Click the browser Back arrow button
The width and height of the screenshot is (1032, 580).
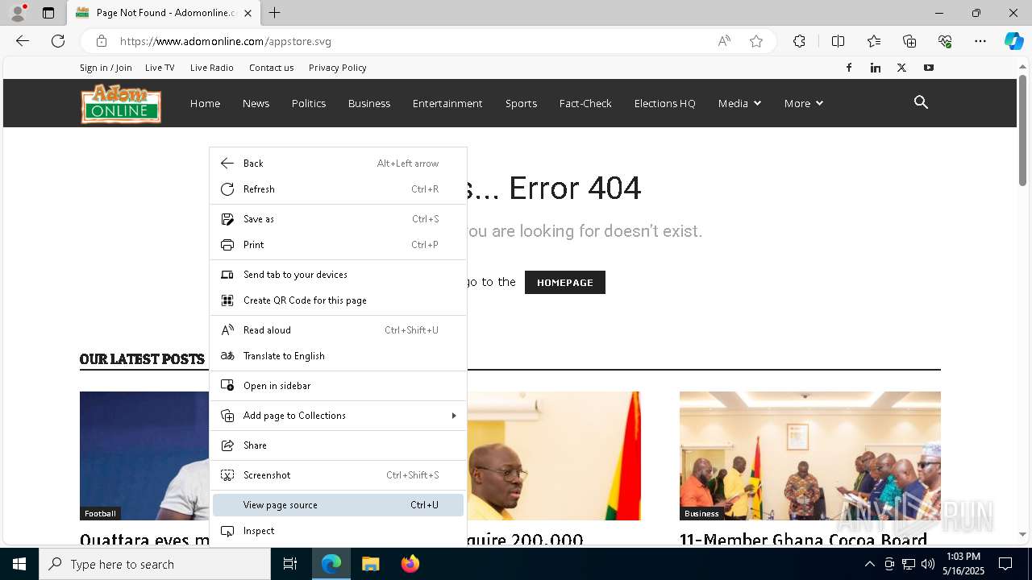point(23,41)
